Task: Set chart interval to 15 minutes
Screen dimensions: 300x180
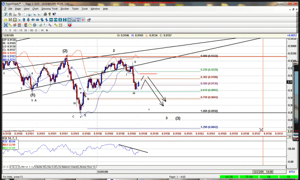Action: tap(21, 30)
